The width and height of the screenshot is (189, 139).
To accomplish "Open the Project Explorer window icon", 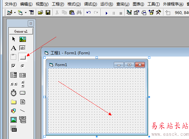I will tap(129, 12).
